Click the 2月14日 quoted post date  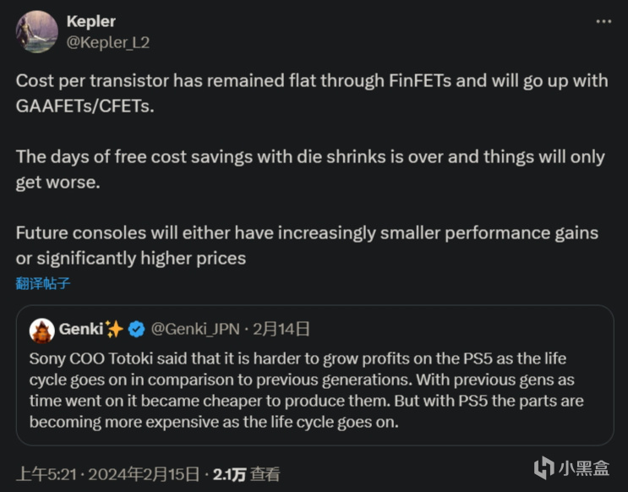tap(281, 329)
